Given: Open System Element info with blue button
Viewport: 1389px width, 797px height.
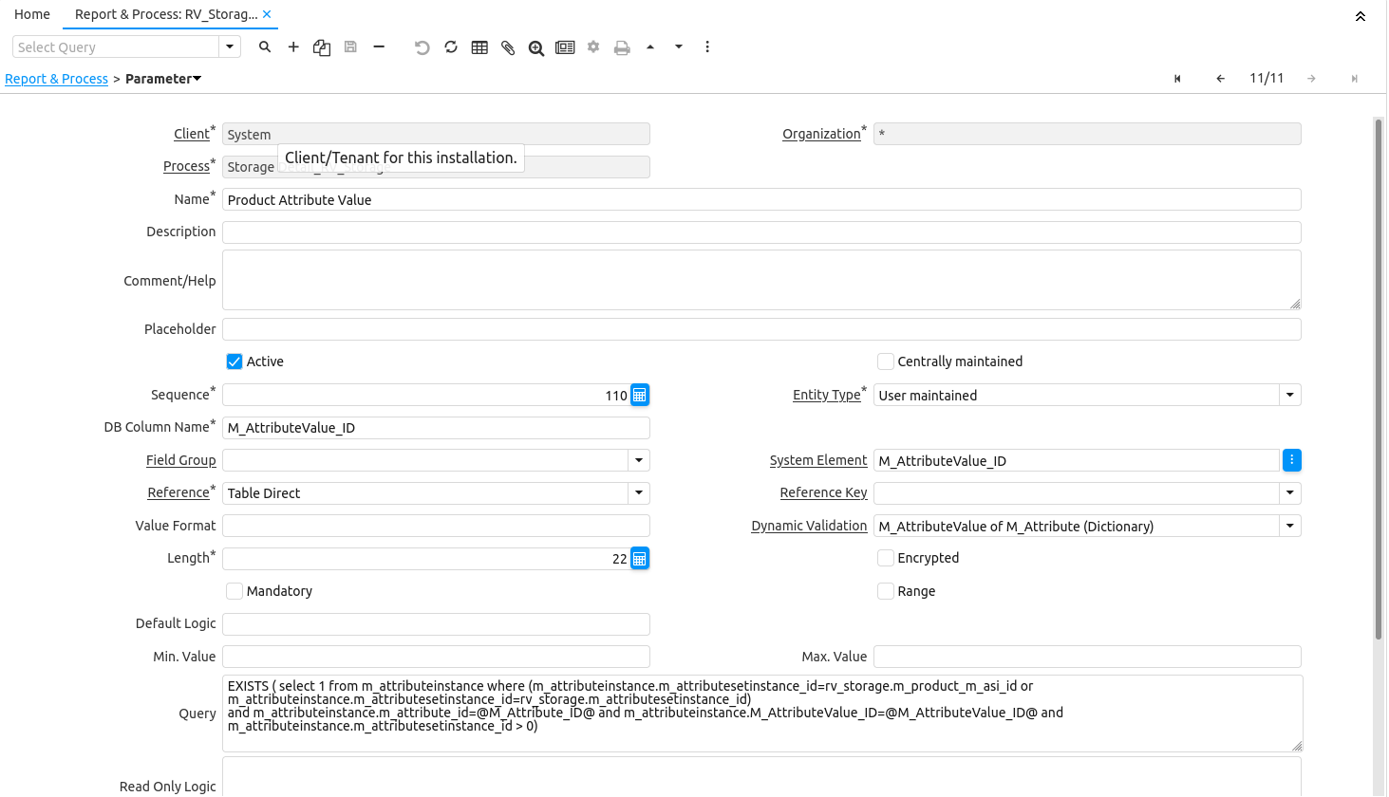Looking at the screenshot, I should (1291, 460).
